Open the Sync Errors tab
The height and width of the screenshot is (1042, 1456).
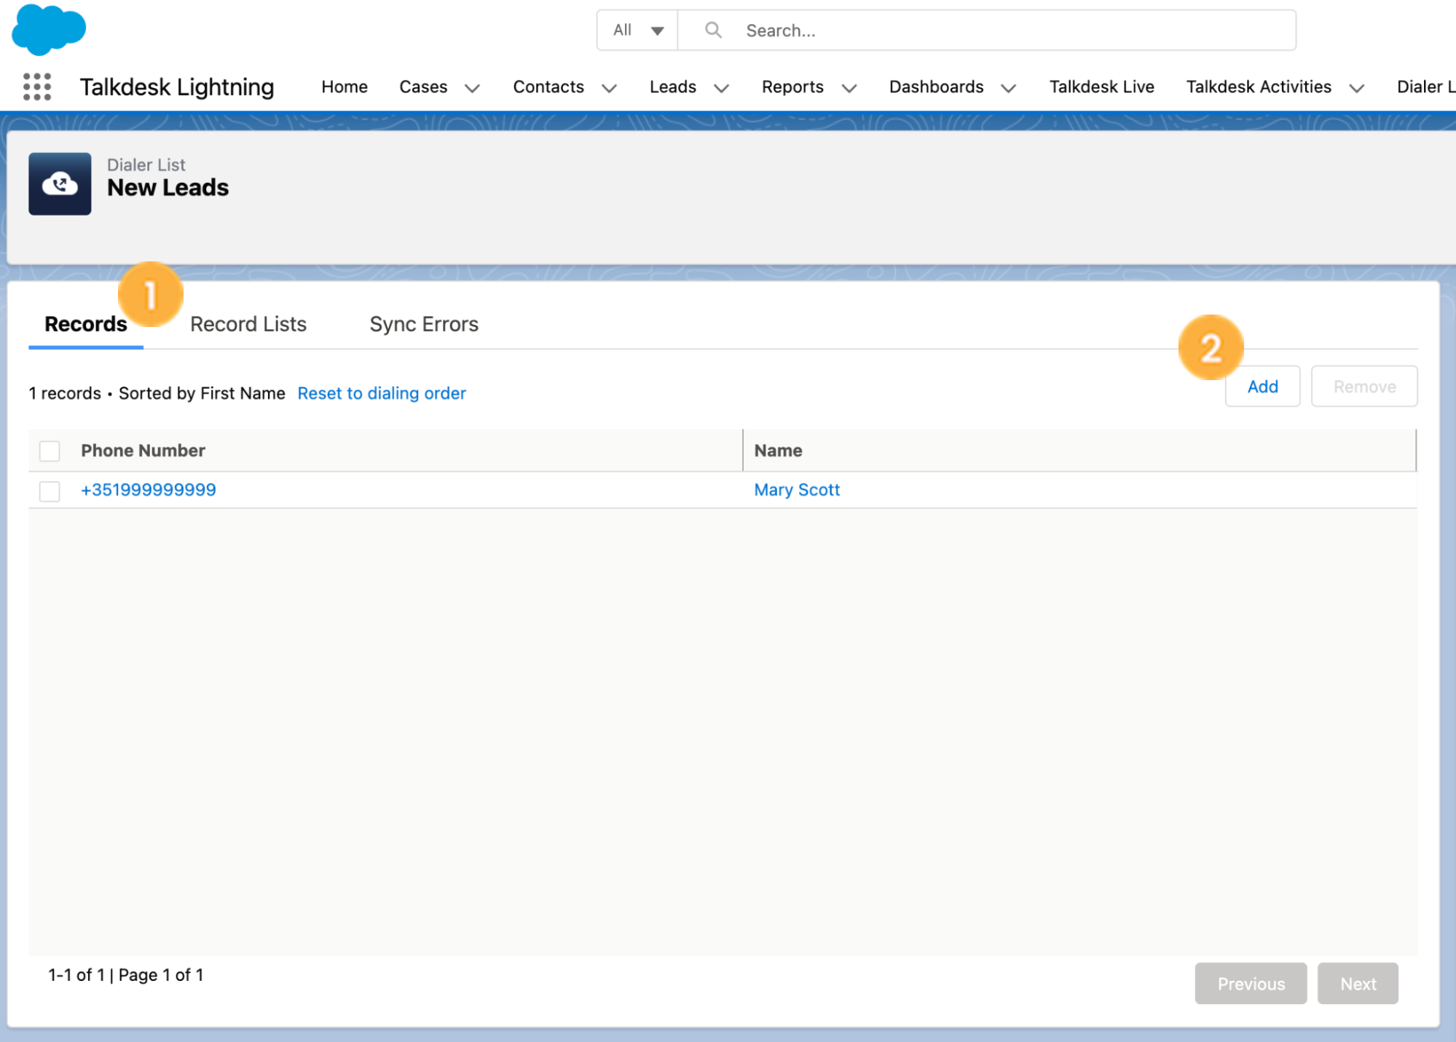424,324
